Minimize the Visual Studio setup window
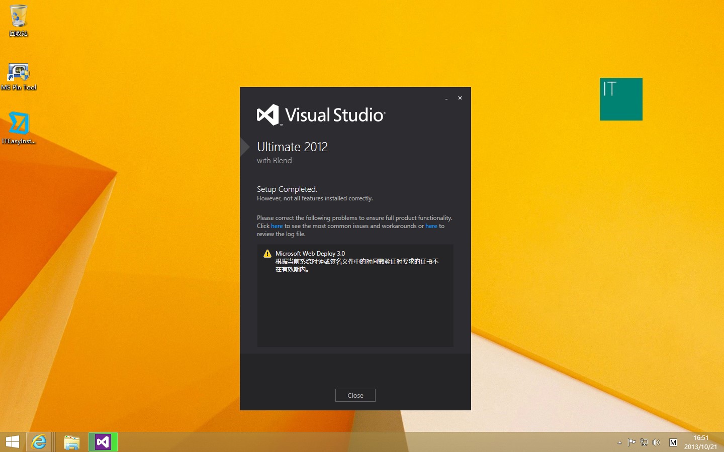 [x=446, y=98]
